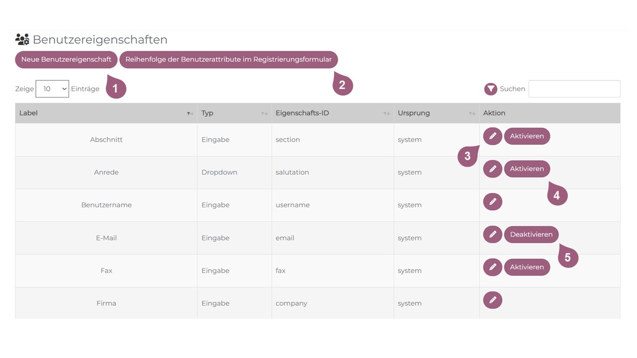Sort table by Typ column arrows
Image resolution: width=637 pixels, height=358 pixels.
pos(264,113)
